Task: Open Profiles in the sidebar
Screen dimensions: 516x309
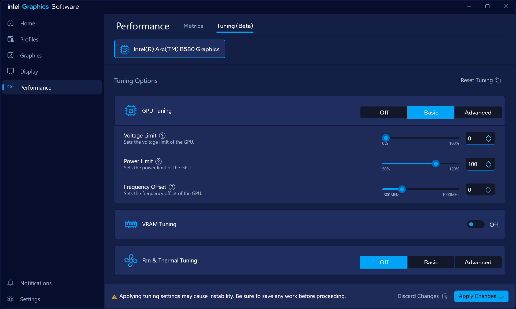Action: point(52,39)
